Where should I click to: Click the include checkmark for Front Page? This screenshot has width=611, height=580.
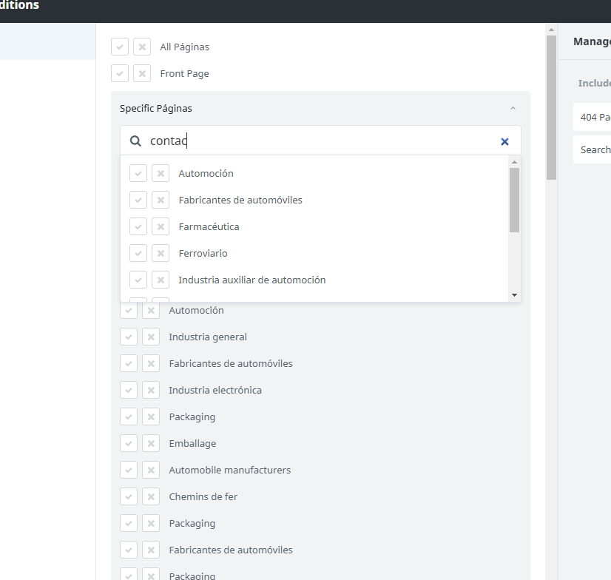(x=120, y=73)
